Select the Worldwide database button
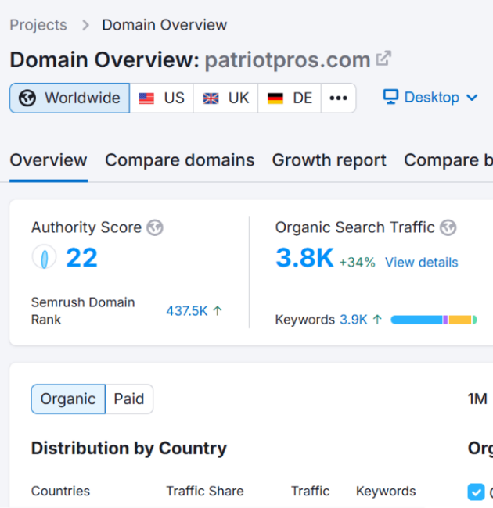Screen dimensions: 493x508 click(70, 98)
